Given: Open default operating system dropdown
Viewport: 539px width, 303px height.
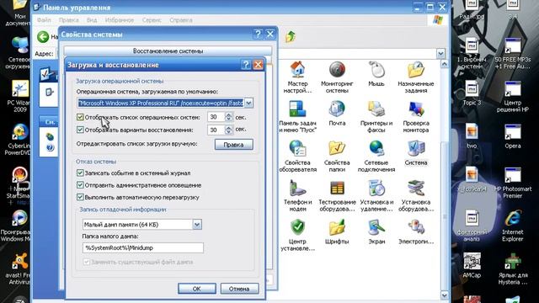Looking at the screenshot, I should point(248,103).
